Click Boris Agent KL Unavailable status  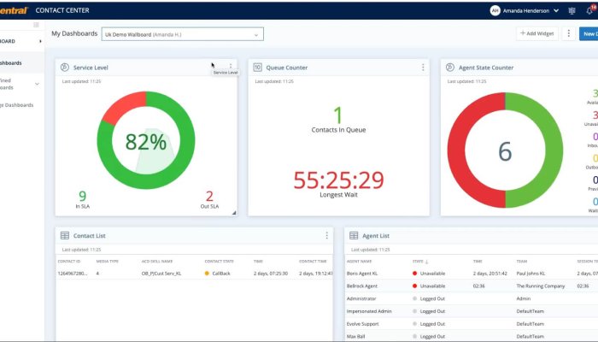coord(429,274)
